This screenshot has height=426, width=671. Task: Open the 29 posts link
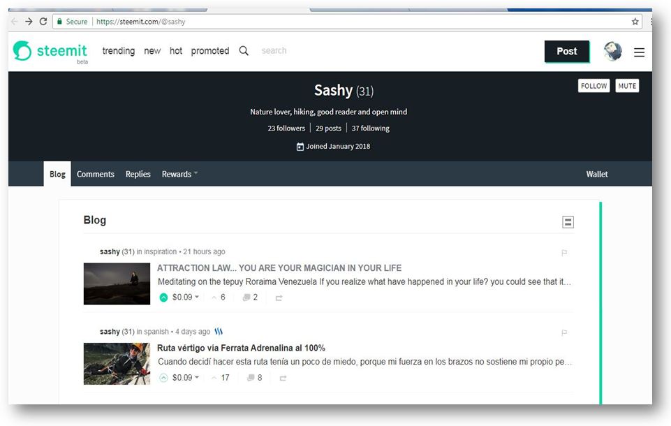click(x=328, y=128)
